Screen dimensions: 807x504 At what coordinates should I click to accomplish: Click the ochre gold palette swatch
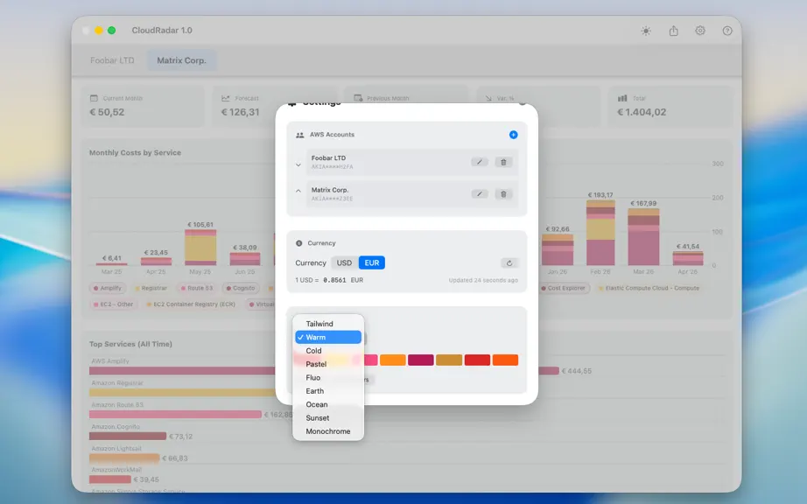coord(449,360)
